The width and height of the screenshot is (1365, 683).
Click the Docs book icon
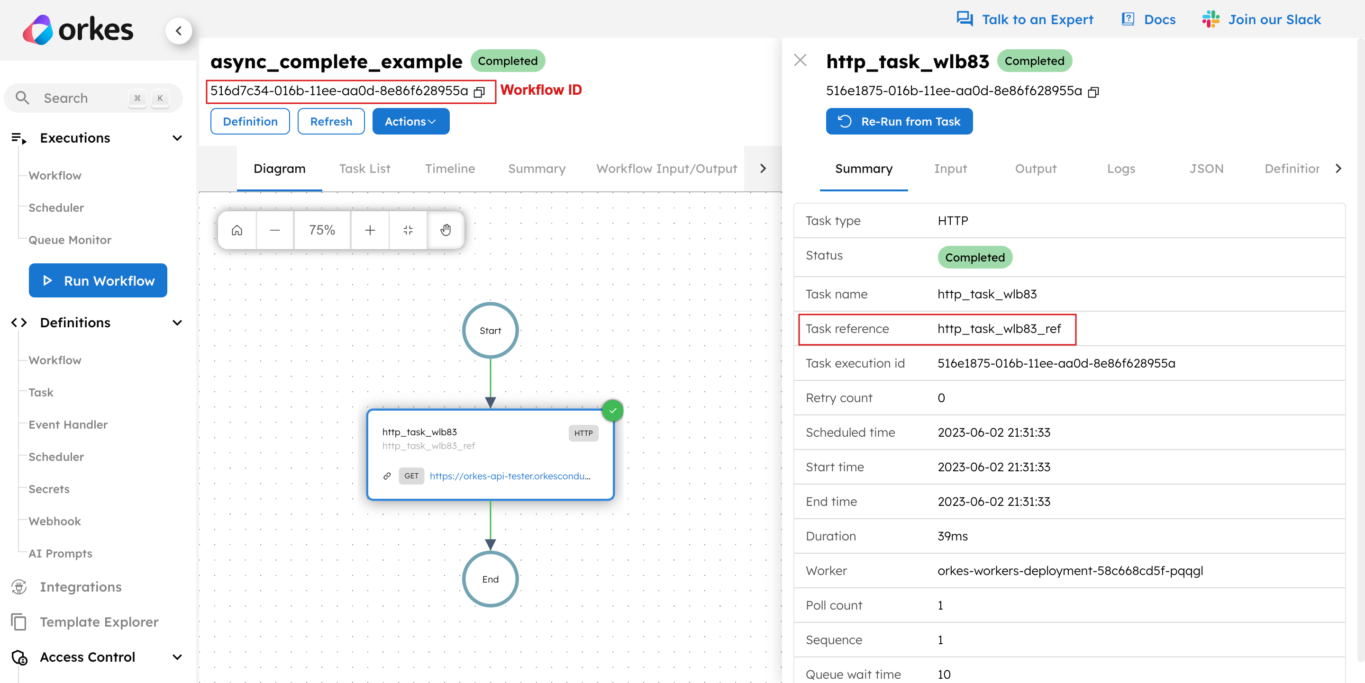[1128, 19]
